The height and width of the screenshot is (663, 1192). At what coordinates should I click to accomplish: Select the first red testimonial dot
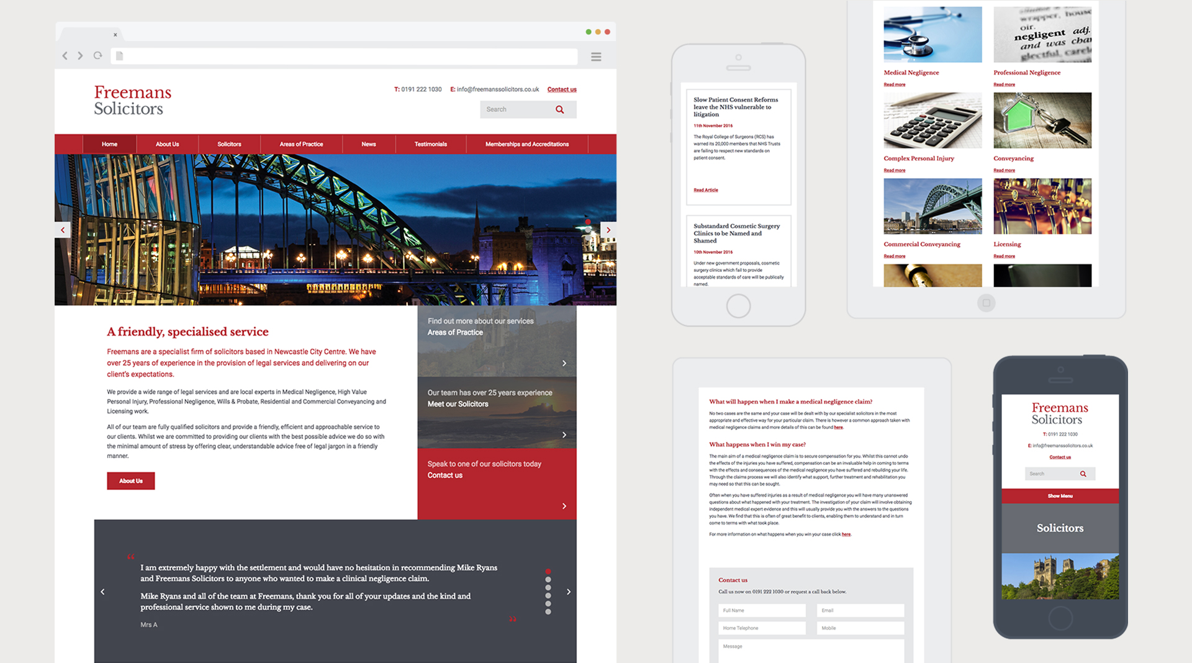point(548,571)
